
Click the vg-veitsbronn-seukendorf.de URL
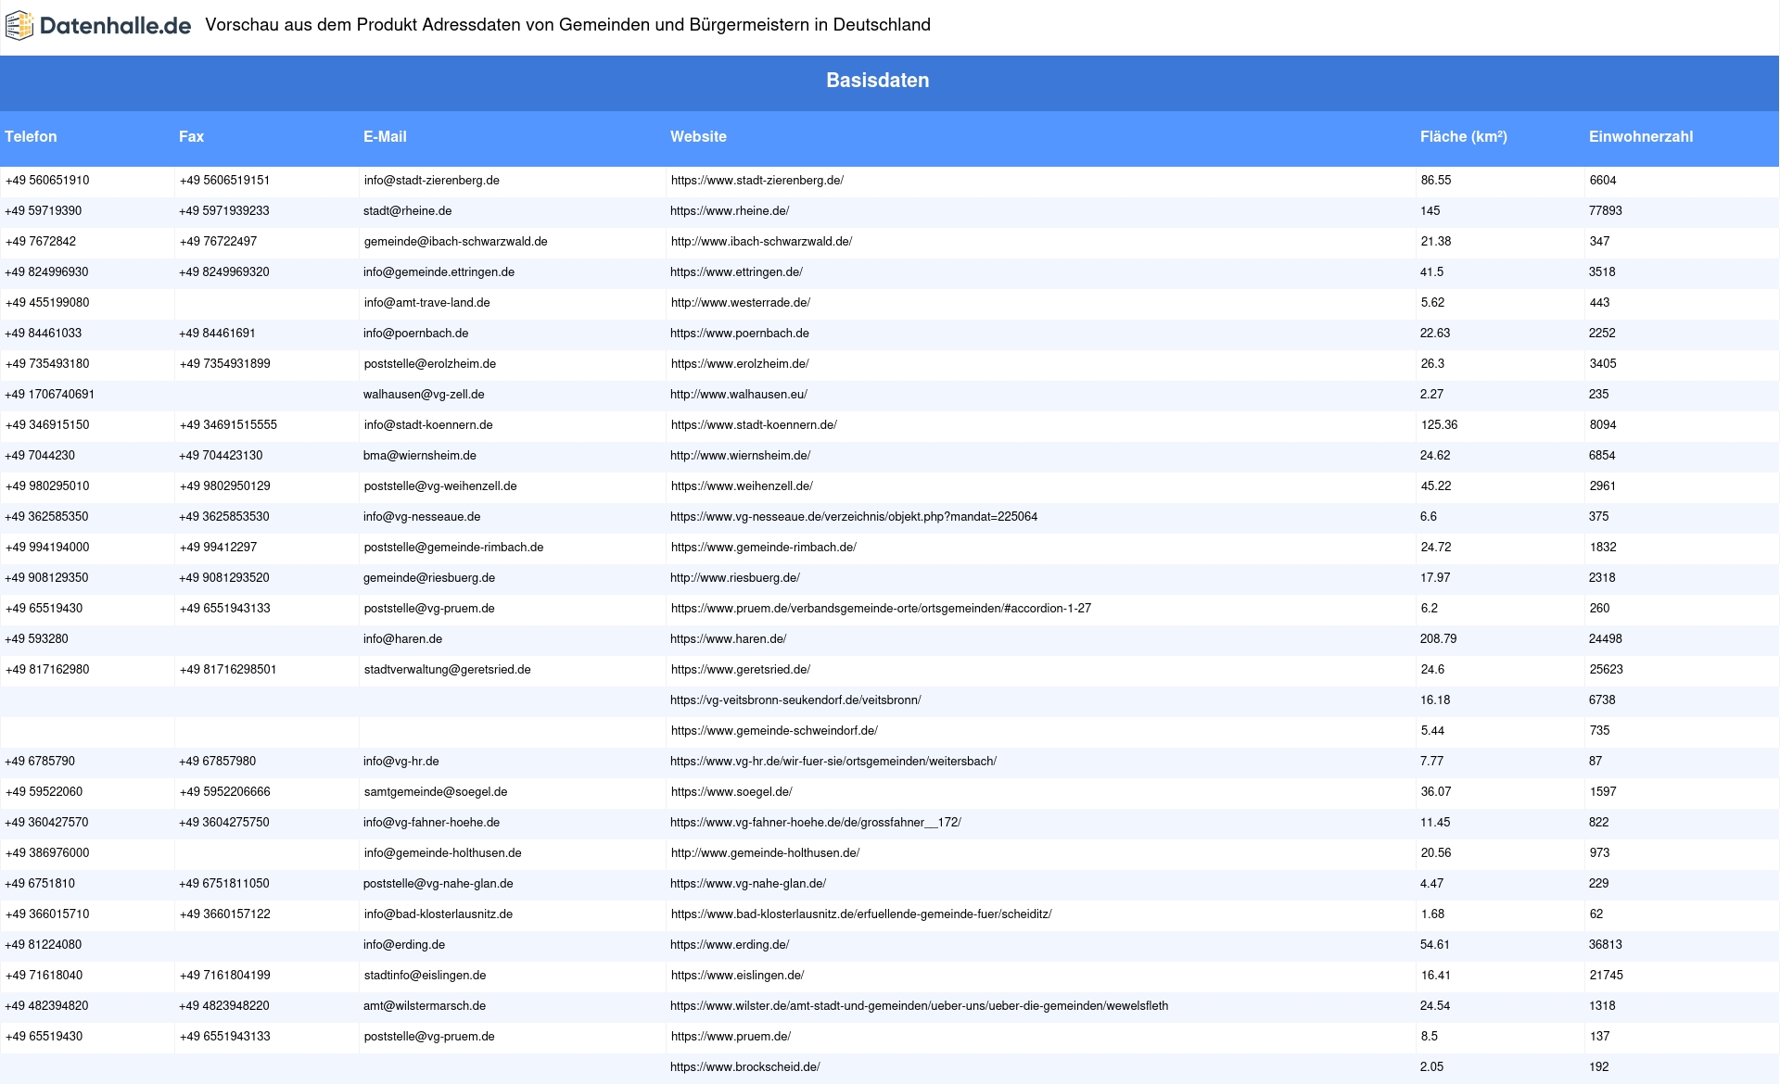click(795, 700)
